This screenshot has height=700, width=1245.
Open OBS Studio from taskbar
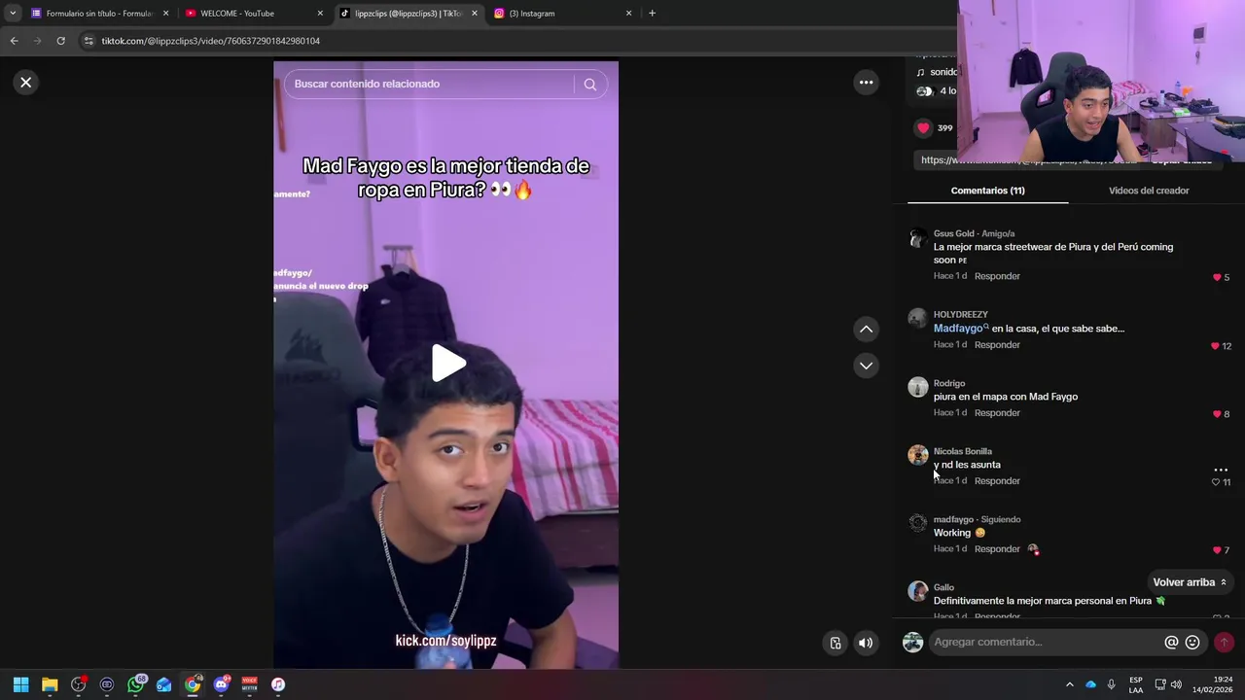point(78,684)
